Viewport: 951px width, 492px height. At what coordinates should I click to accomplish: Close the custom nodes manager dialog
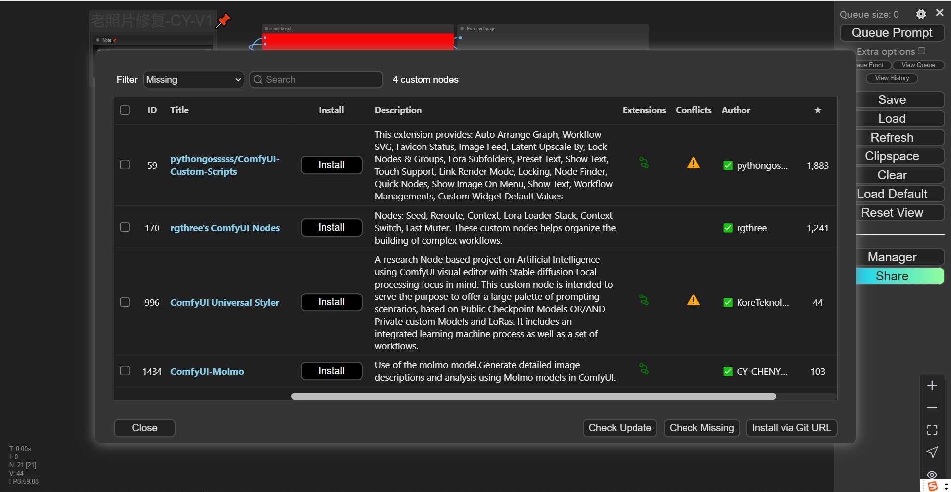point(145,428)
